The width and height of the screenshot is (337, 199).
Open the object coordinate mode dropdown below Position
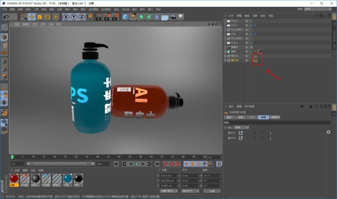point(168,191)
